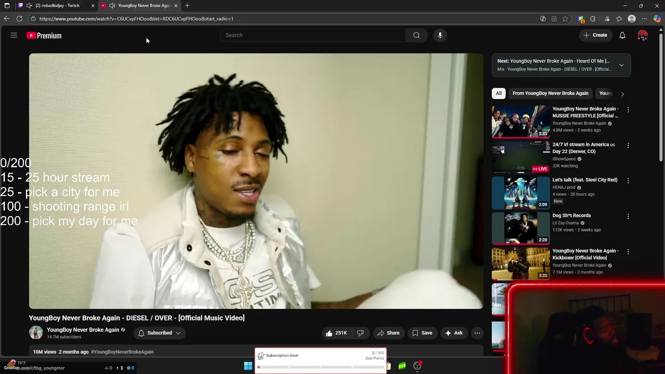Open more actions three-dot menu under video

[477, 333]
